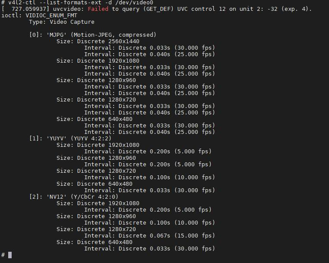
Task: Click the red "Failed" word
Action: point(98,9)
